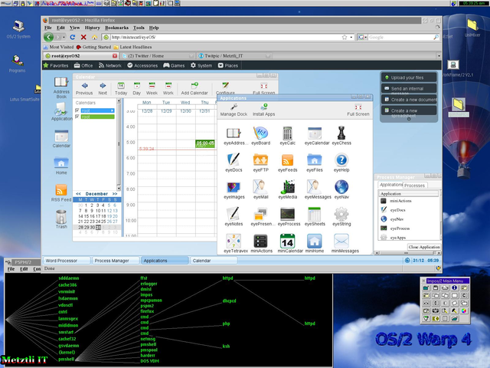Collapse the eyeOS quick actions panel
This screenshot has height=368, width=490.
409,119
